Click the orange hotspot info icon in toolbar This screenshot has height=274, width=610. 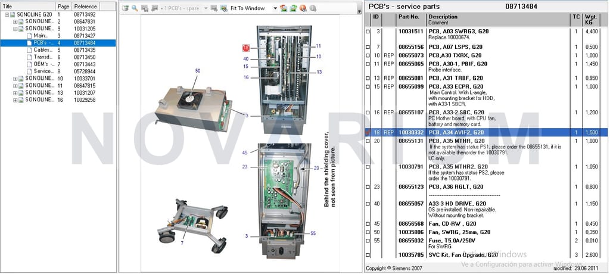(x=303, y=8)
